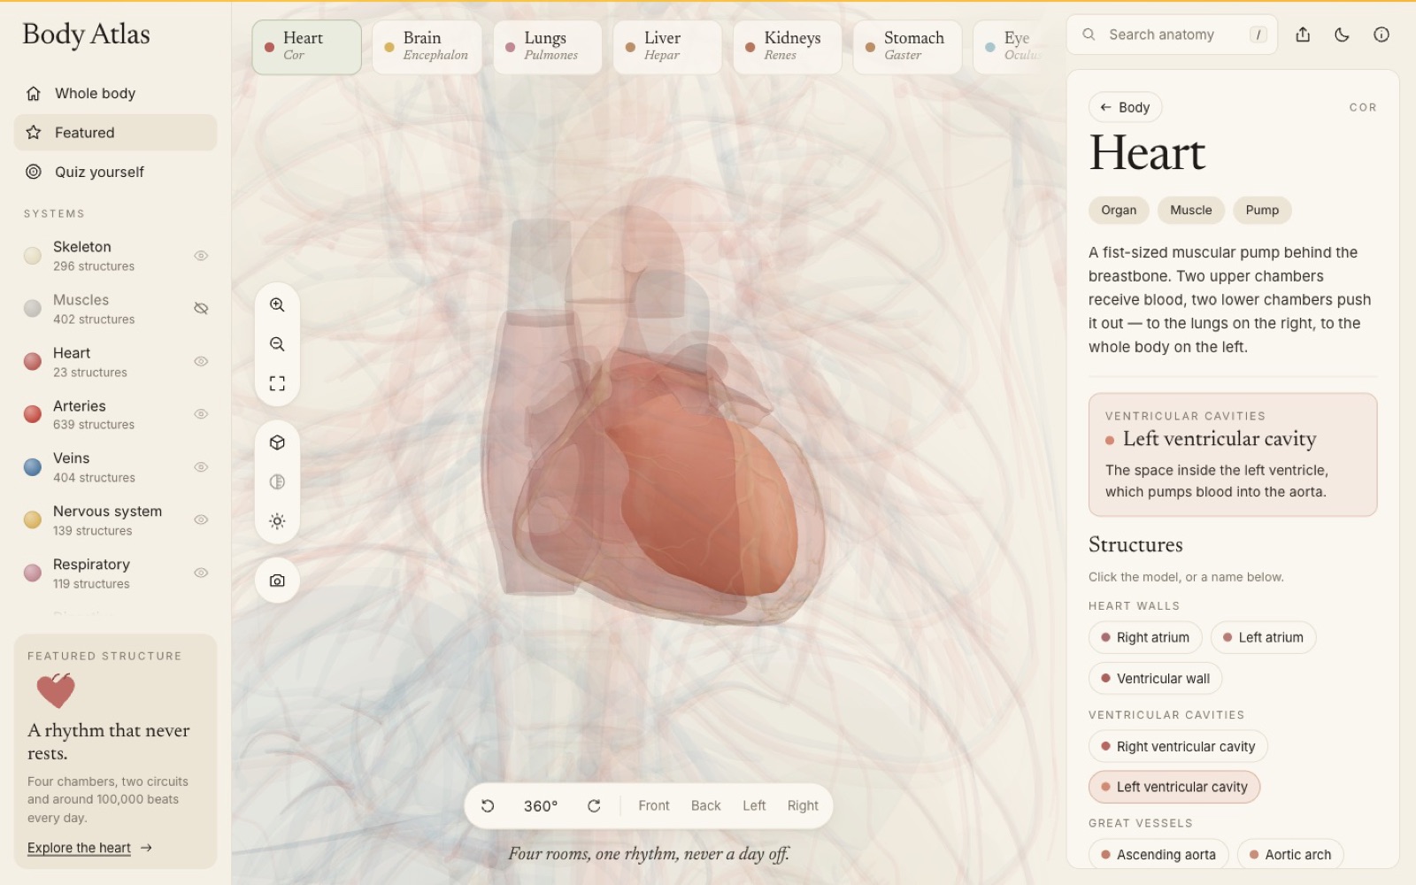
Task: Select the Right atrium structure chip
Action: pos(1145,637)
